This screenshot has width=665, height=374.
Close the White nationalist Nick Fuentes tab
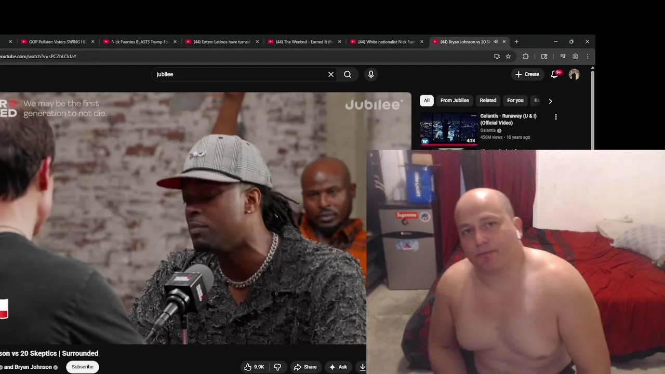coord(422,42)
